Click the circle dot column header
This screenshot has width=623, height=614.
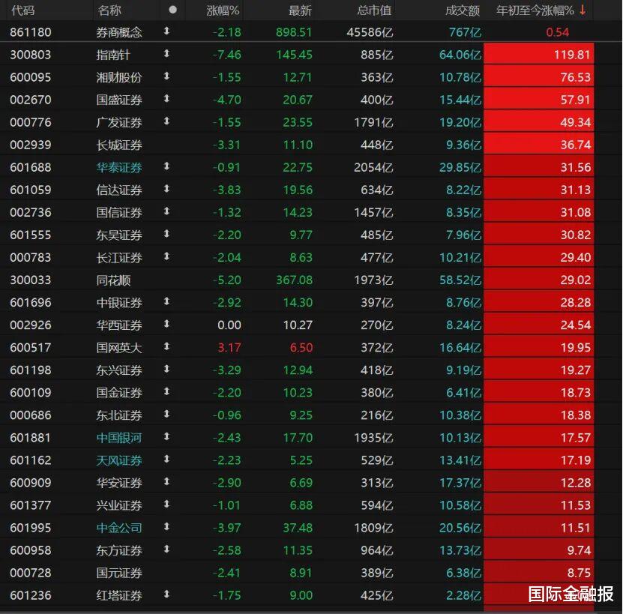[172, 10]
